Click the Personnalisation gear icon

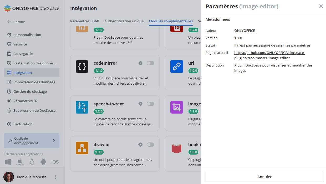coord(9,35)
